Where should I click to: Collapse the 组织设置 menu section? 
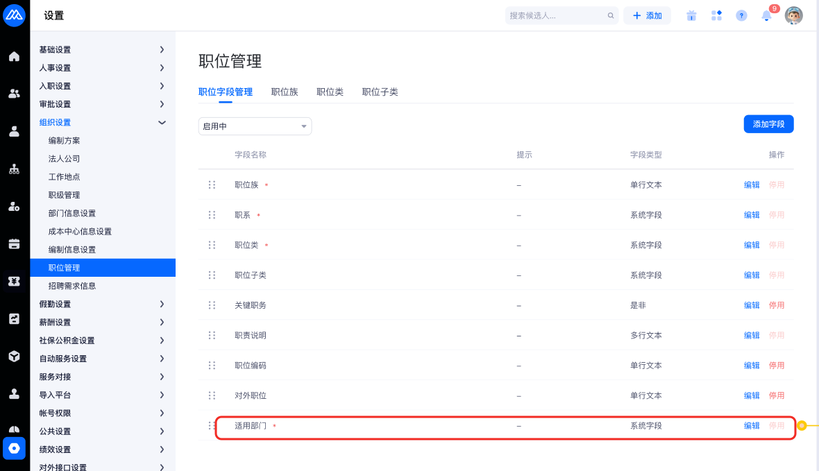click(102, 123)
